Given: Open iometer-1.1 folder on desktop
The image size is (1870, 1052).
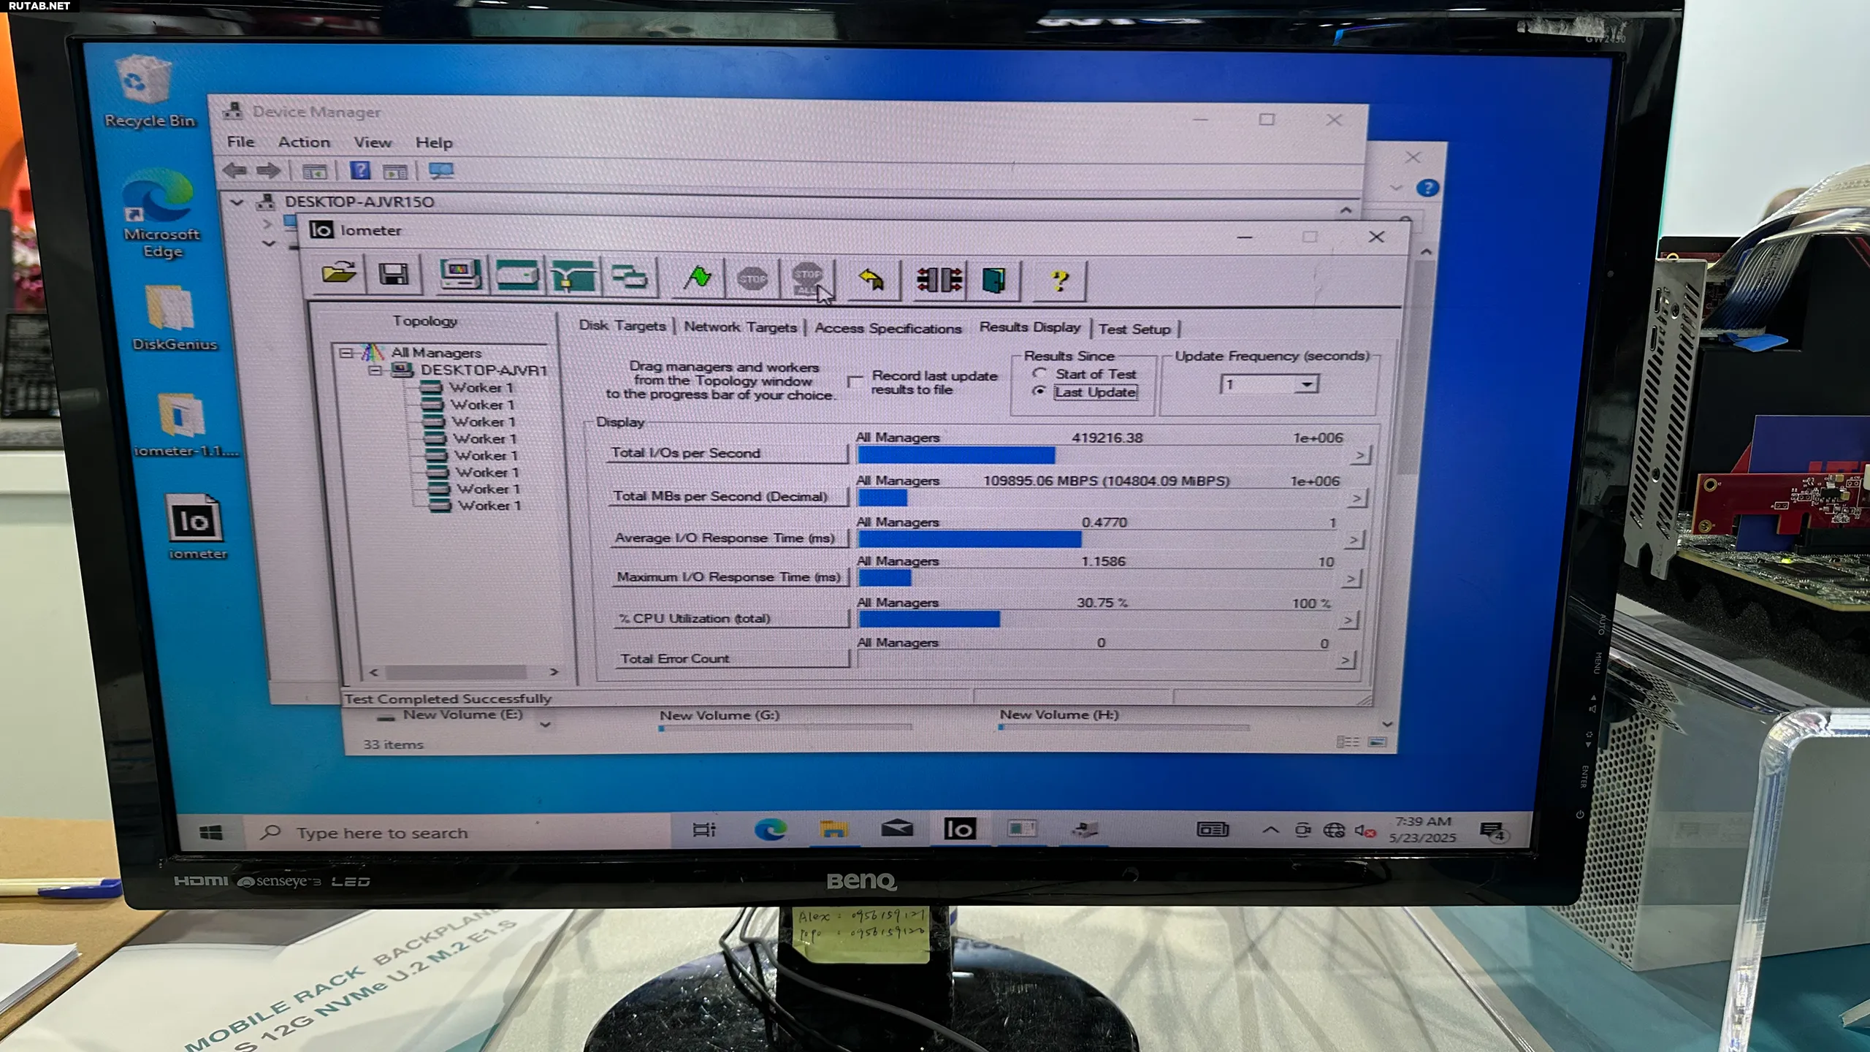Looking at the screenshot, I should (184, 425).
